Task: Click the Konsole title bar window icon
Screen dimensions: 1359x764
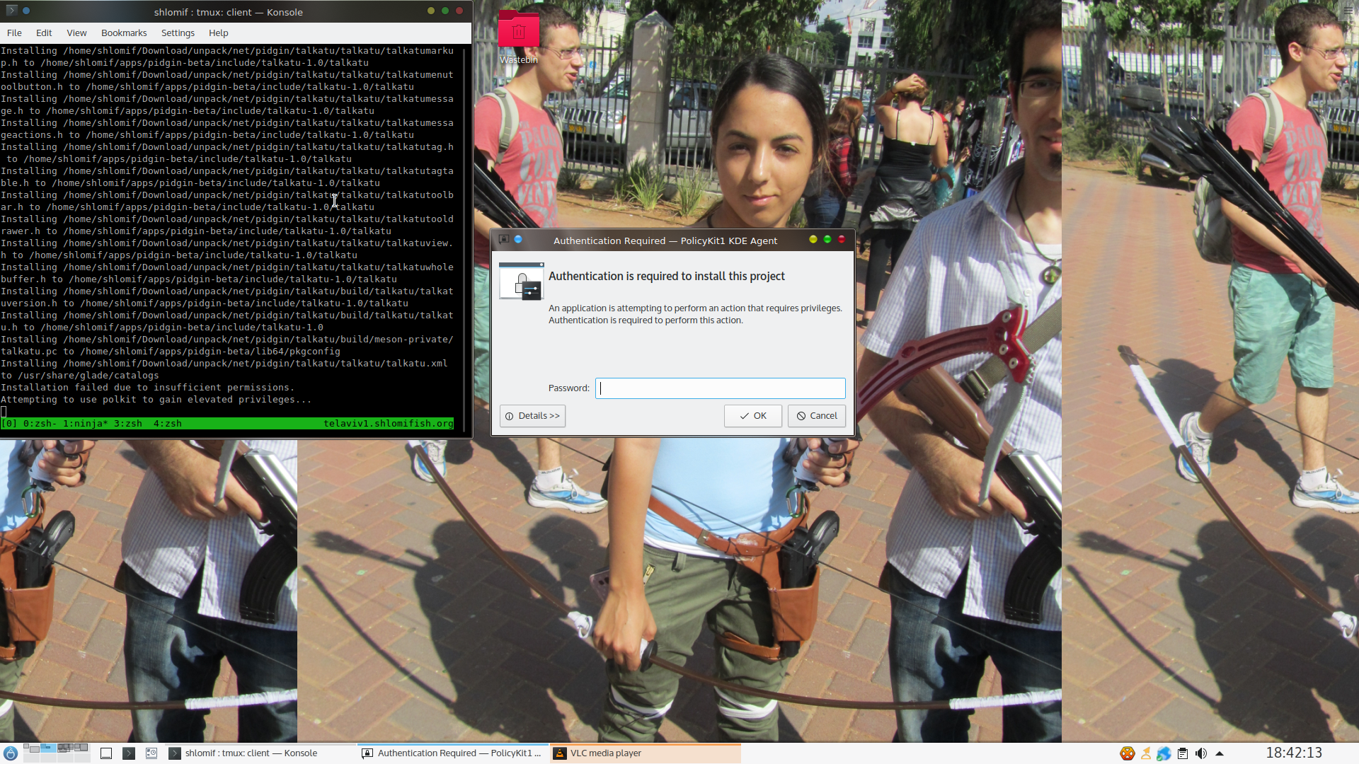Action: point(11,11)
